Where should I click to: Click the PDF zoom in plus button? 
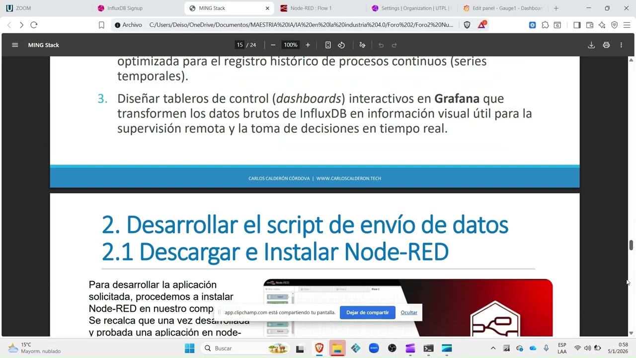(308, 45)
